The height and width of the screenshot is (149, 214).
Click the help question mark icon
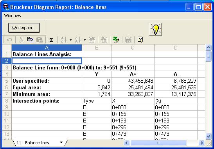(140, 40)
